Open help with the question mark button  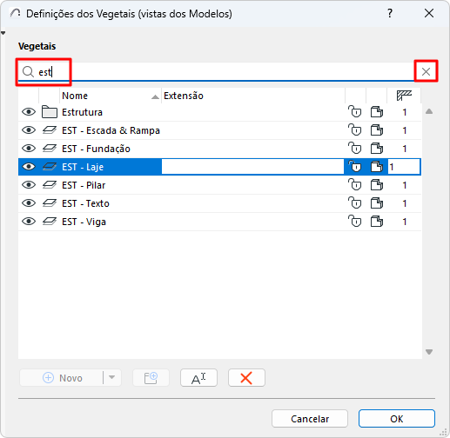click(x=390, y=13)
